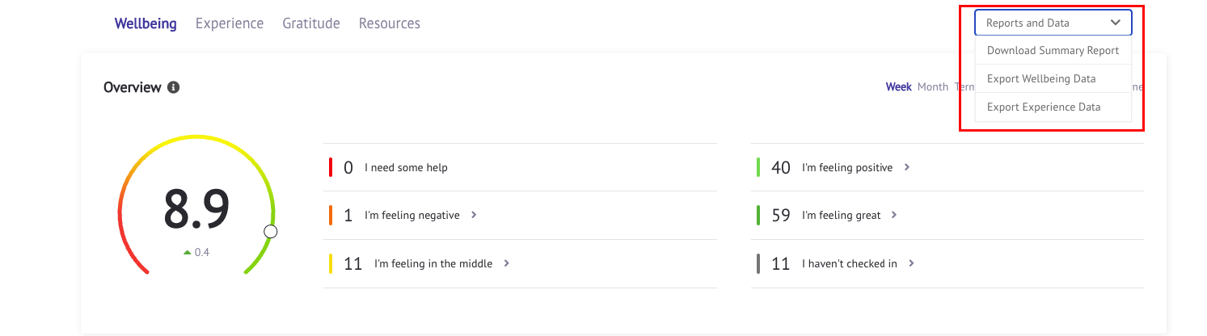Click the arrow beside "I'm feeling great"

(895, 215)
